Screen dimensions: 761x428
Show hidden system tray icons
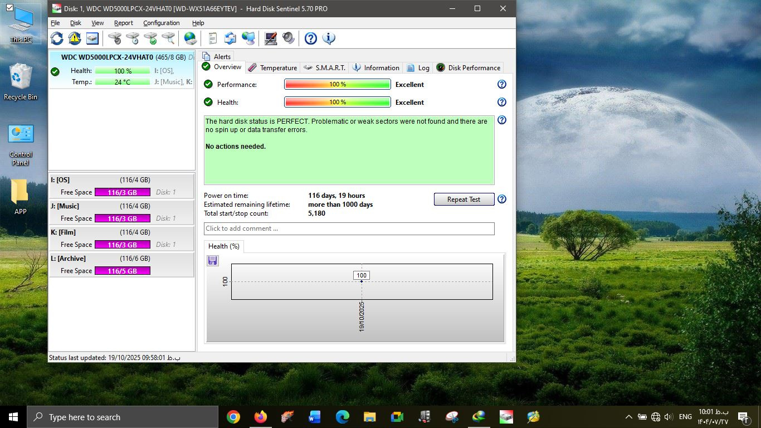point(628,417)
